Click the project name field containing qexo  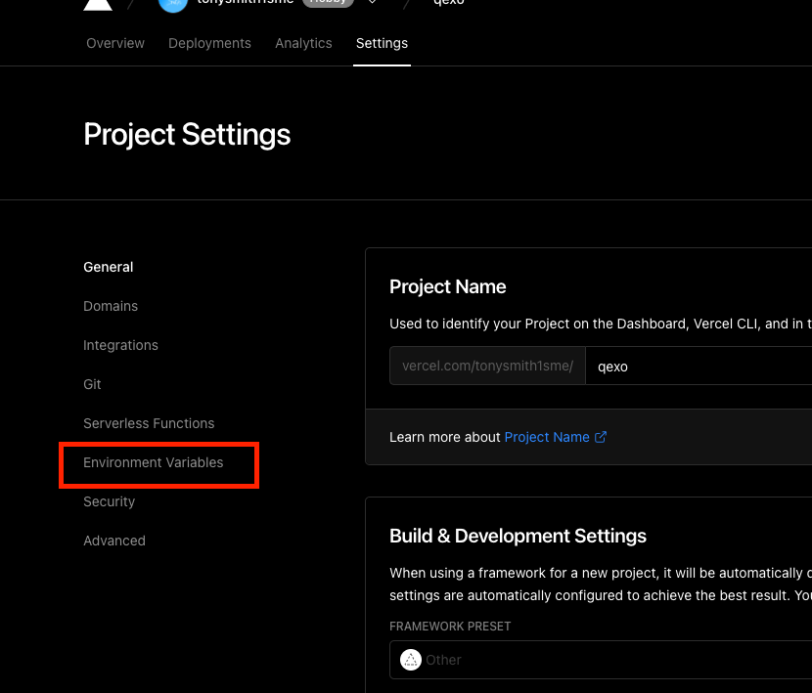[x=697, y=367]
